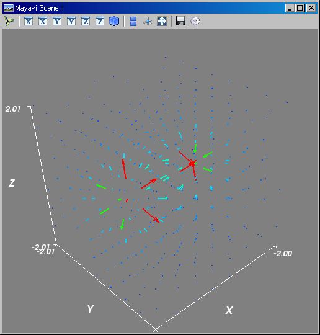Click the red converging arrow cluster
Image resolution: width=320 pixels, height=335 pixels.
coord(190,164)
